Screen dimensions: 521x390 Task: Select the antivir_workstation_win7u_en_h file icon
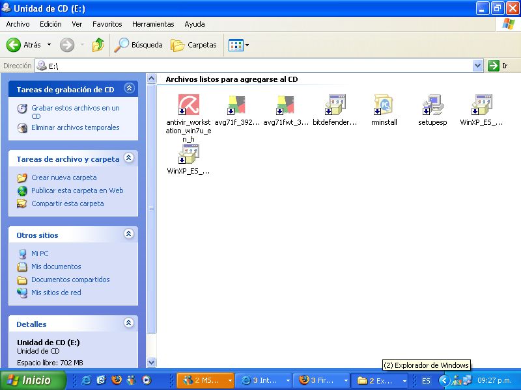(x=188, y=105)
